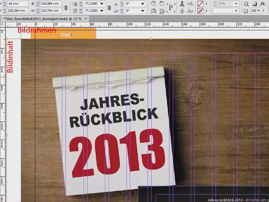Screen dimensions: 269x202
Task: Click the height field showing 210,704 mm
Action: [51, 11]
